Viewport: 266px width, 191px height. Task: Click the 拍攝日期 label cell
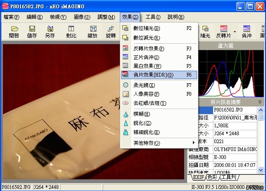(x=200, y=165)
